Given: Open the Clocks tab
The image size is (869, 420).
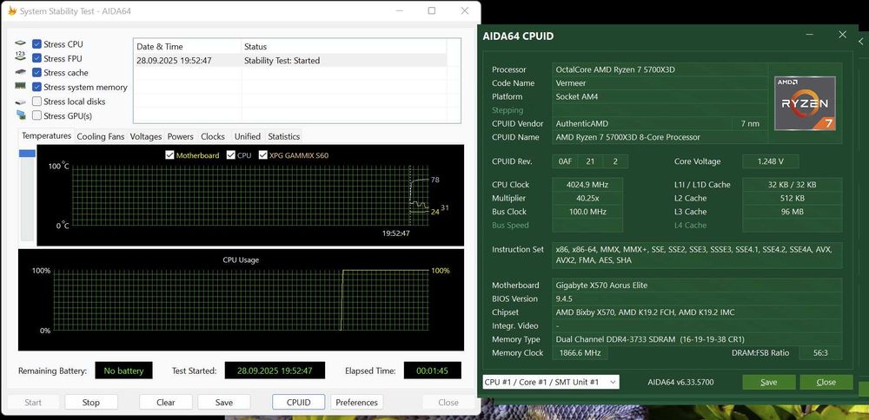Looking at the screenshot, I should (x=213, y=136).
